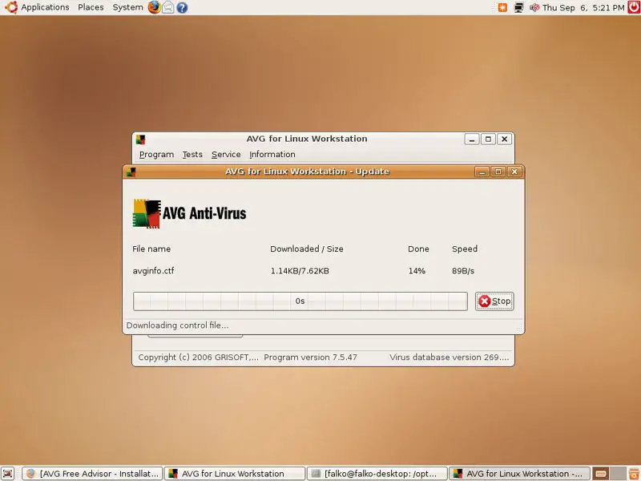This screenshot has height=481, width=641.
Task: Select the active orange workspace in the pager
Action: click(600, 474)
